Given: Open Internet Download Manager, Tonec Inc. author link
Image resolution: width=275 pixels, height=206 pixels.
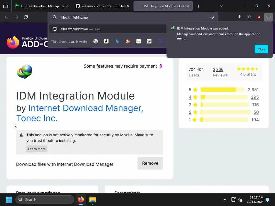Looking at the screenshot, I should click(79, 113).
